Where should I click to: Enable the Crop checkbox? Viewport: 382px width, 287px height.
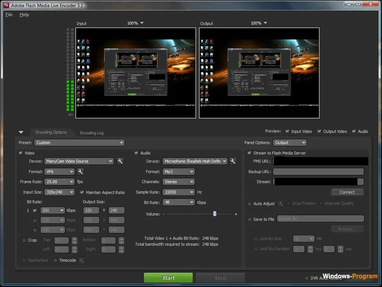24,240
